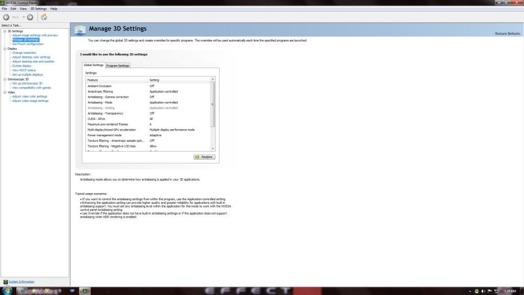Collapse the Video tree node
Image resolution: width=524 pixels, height=295 pixels.
[5, 92]
